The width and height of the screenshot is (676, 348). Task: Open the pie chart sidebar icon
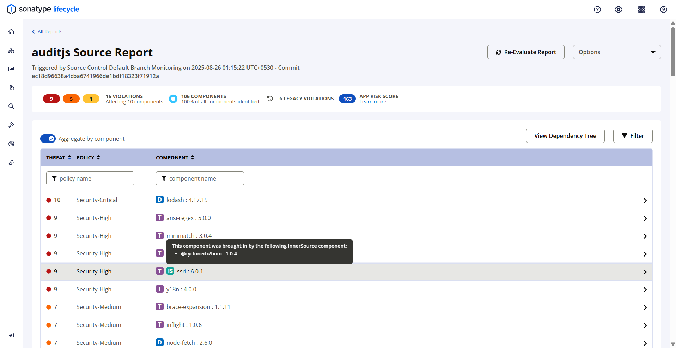(x=11, y=144)
